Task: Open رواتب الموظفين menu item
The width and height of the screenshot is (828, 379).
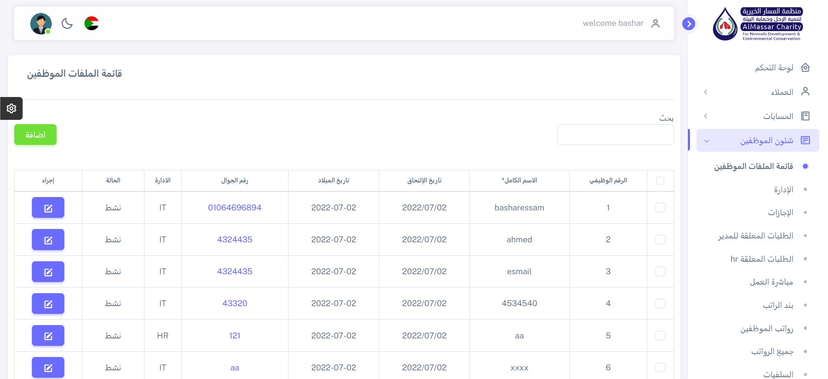Action: [x=767, y=329]
